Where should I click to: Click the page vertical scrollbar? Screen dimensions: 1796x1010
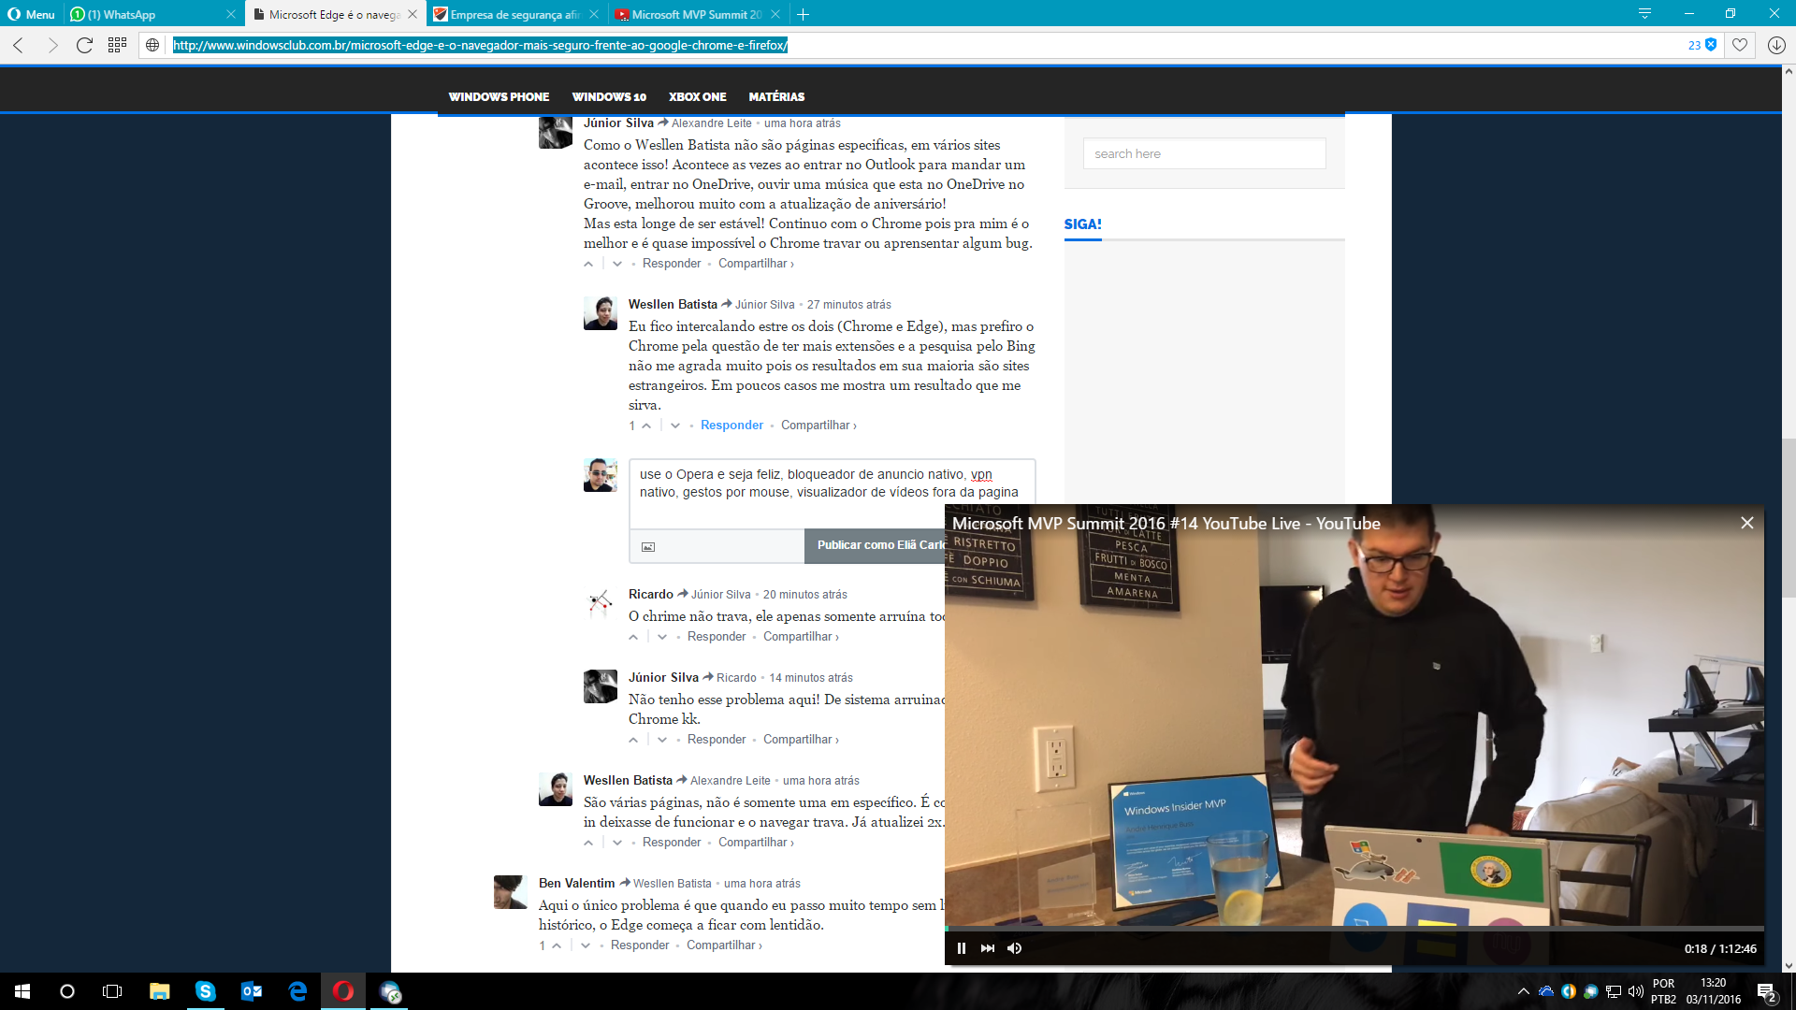[1789, 519]
